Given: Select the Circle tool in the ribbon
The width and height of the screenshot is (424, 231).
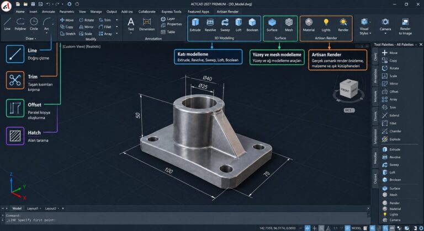Looking at the screenshot, I should pos(34,24).
